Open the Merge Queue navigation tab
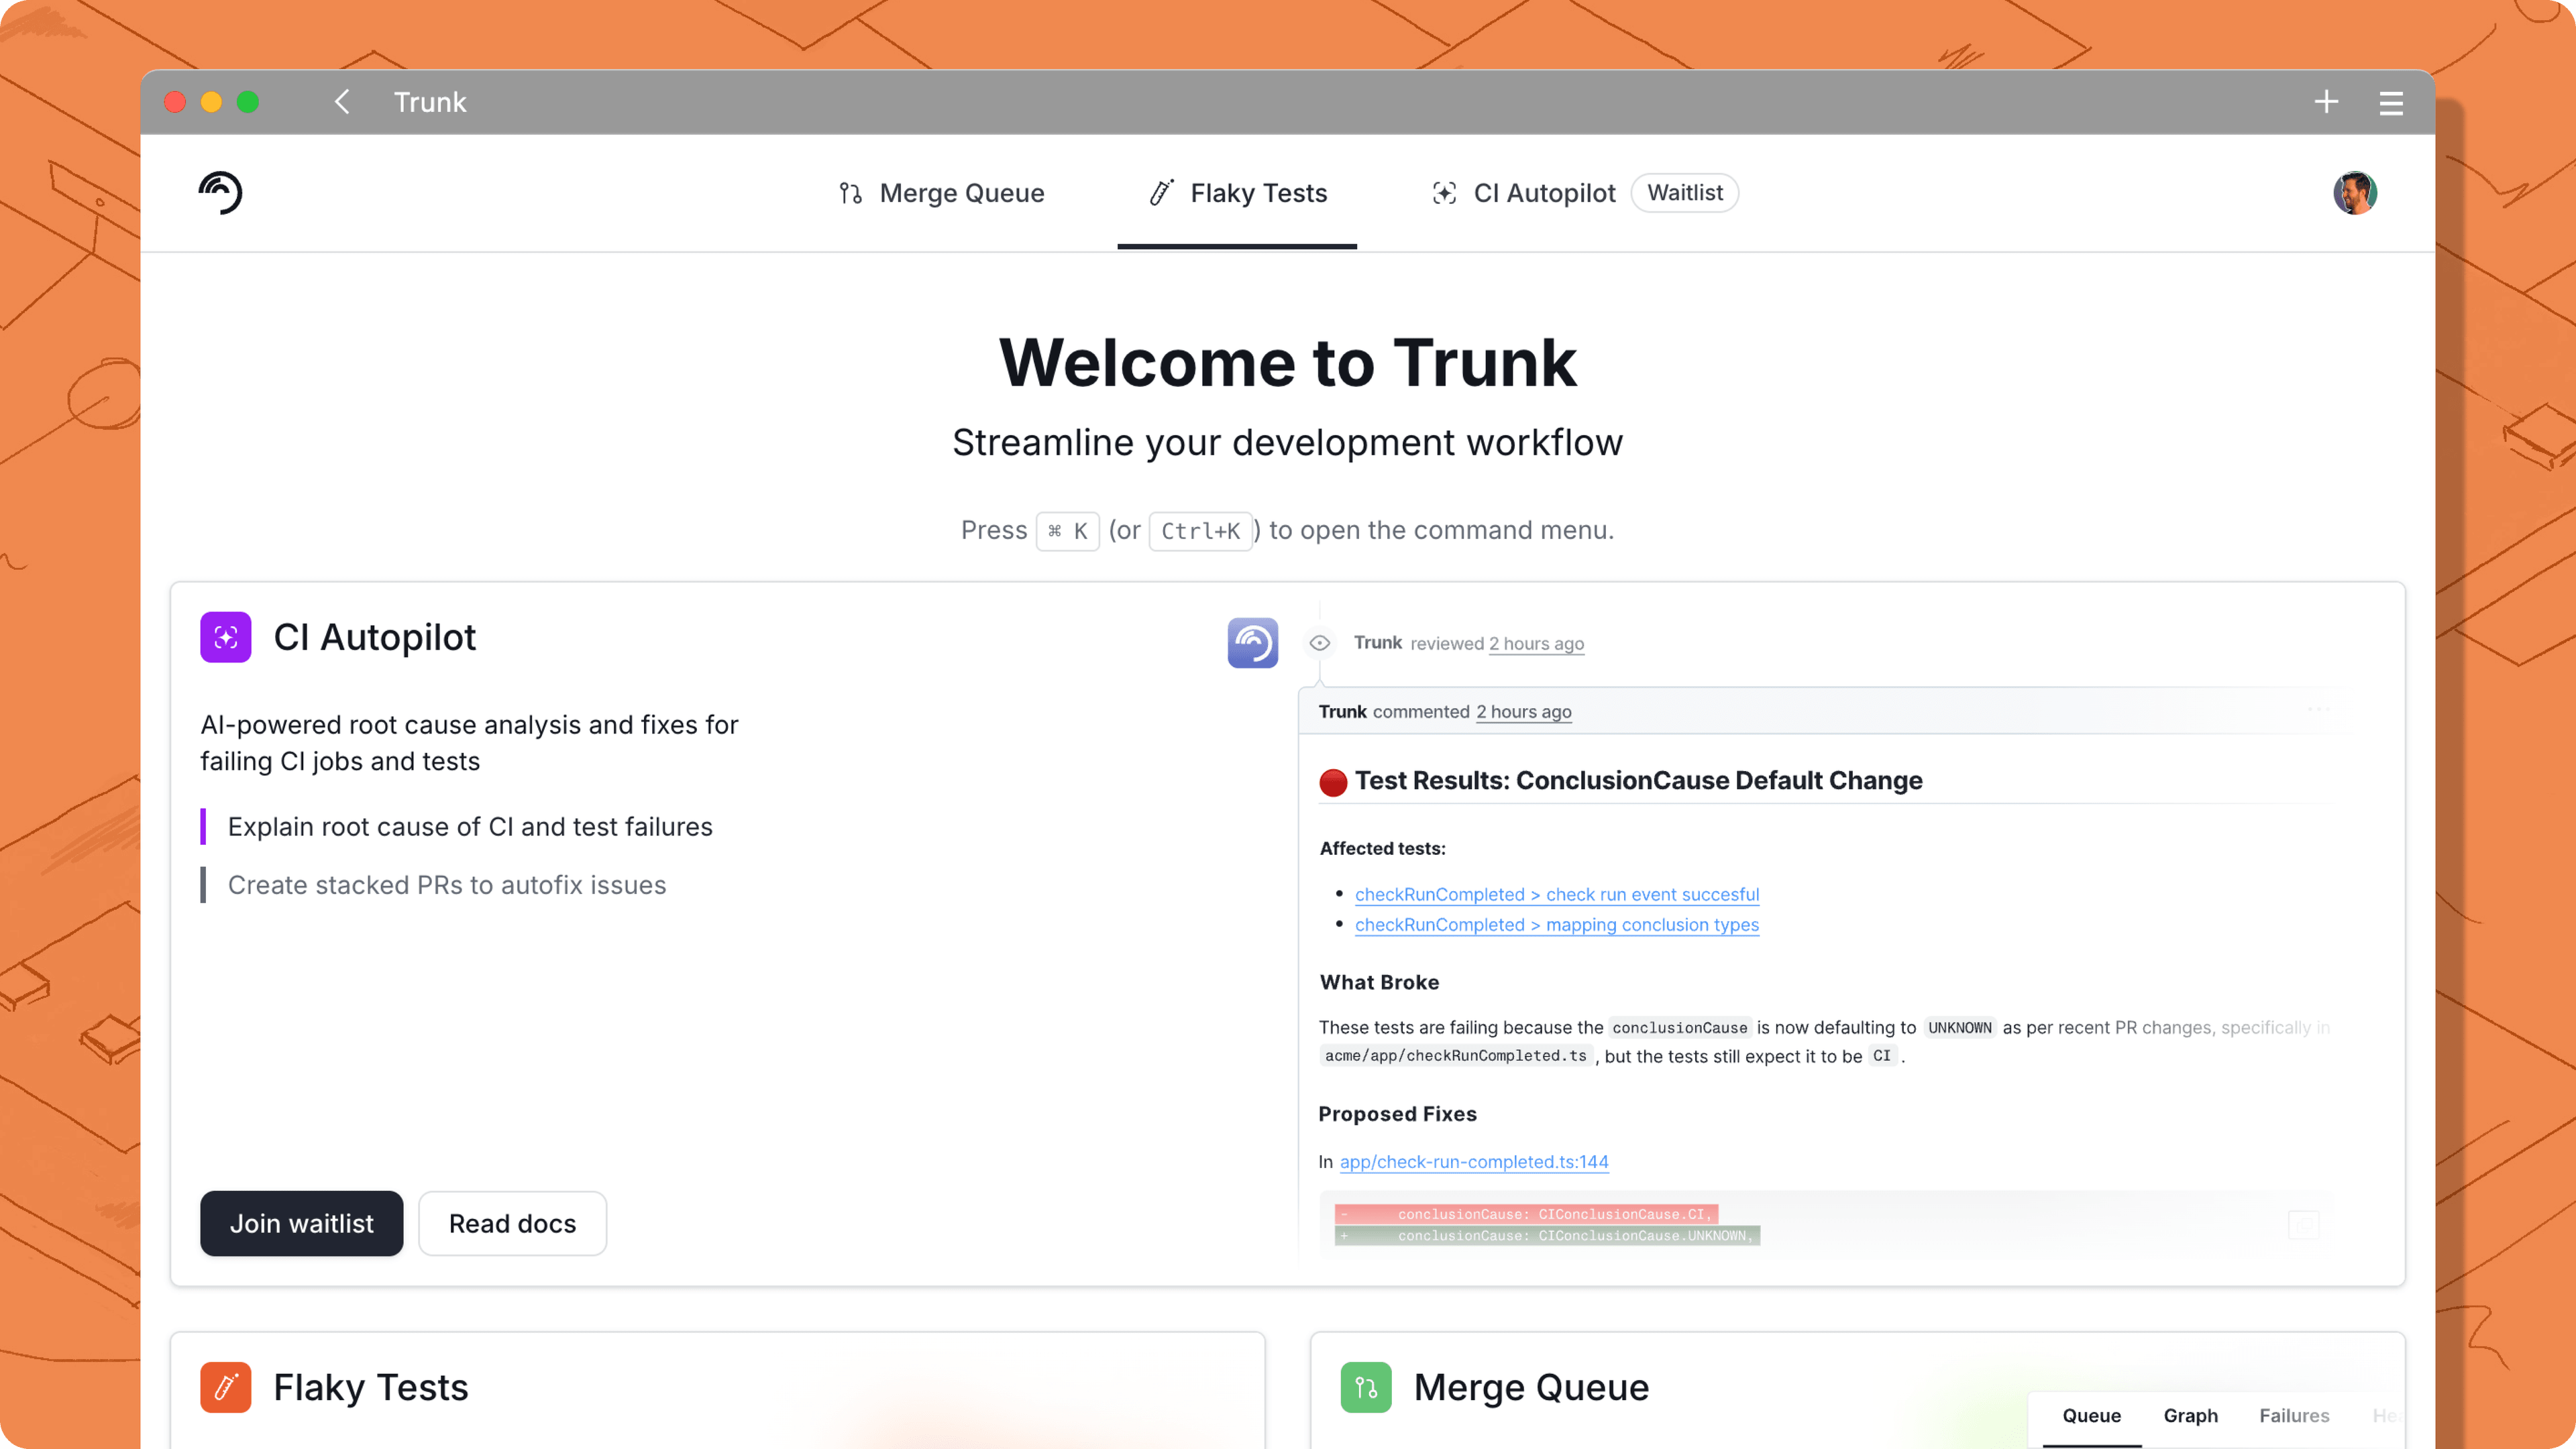This screenshot has height=1449, width=2576. point(942,193)
